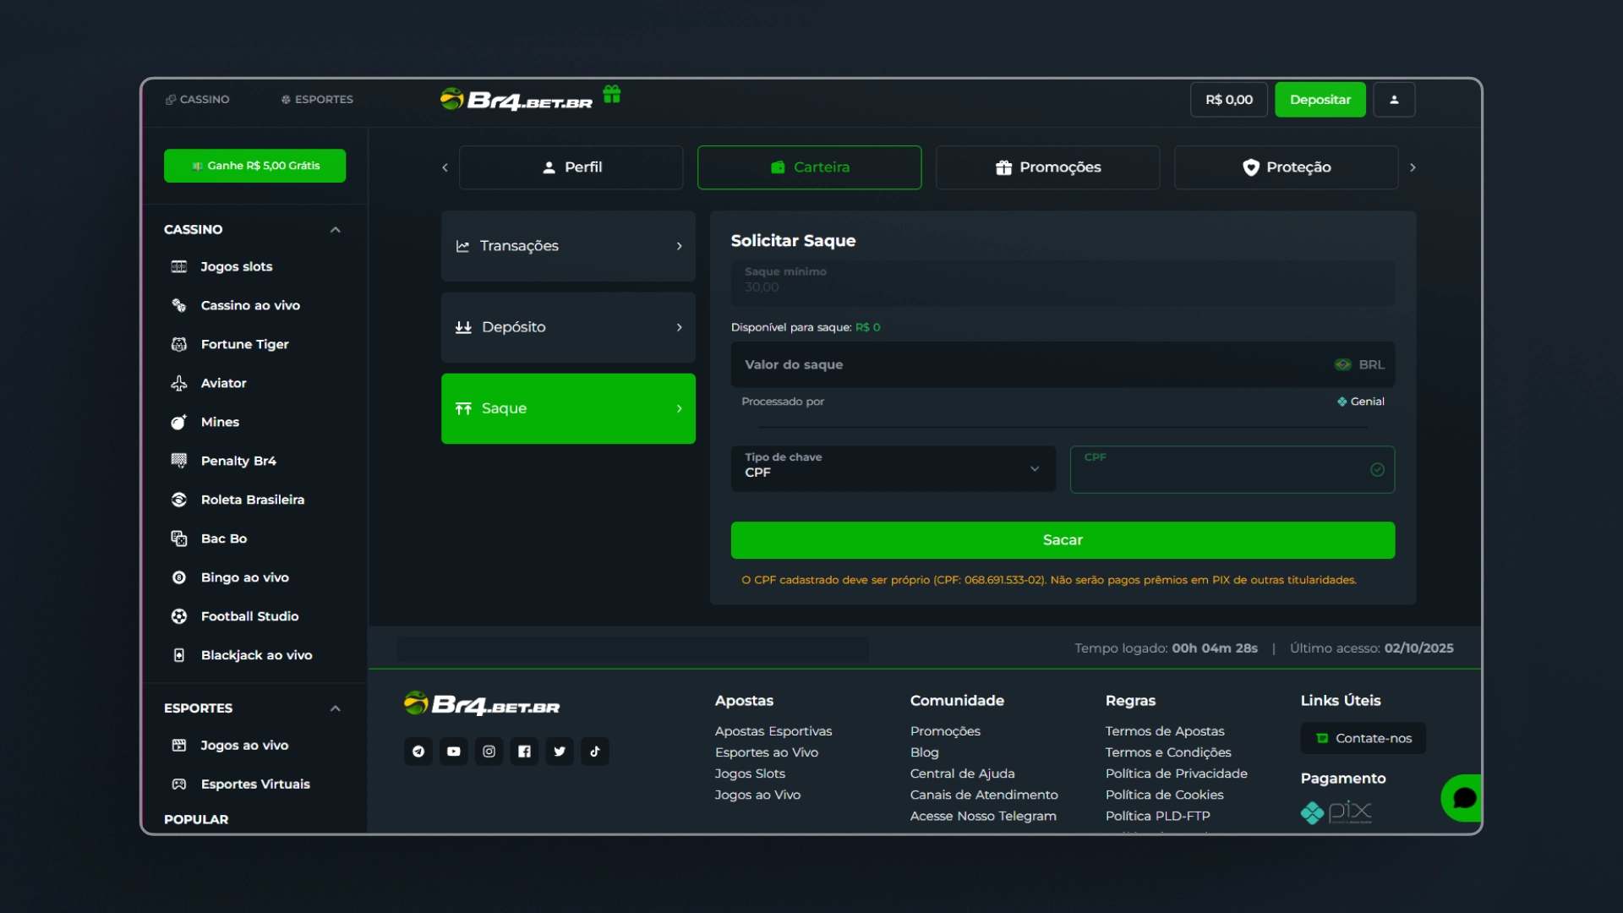Switch to the Perfil tab
This screenshot has width=1623, height=913.
(x=571, y=167)
